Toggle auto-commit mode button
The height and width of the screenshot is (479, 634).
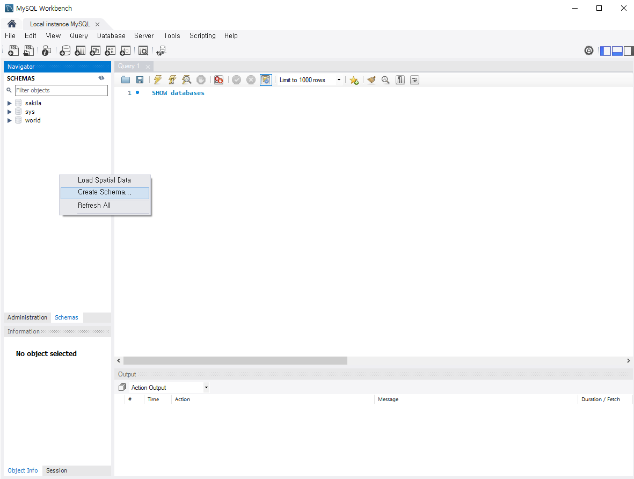tap(266, 79)
